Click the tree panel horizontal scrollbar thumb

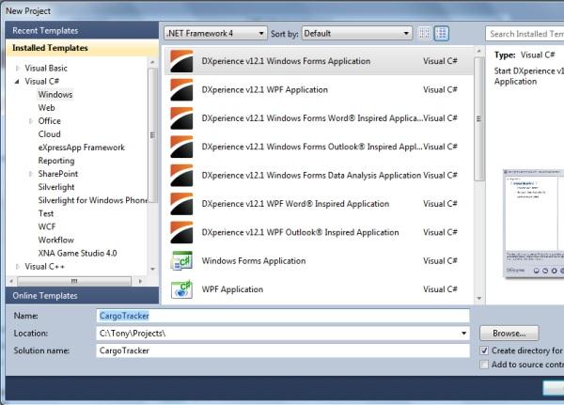click(74, 281)
